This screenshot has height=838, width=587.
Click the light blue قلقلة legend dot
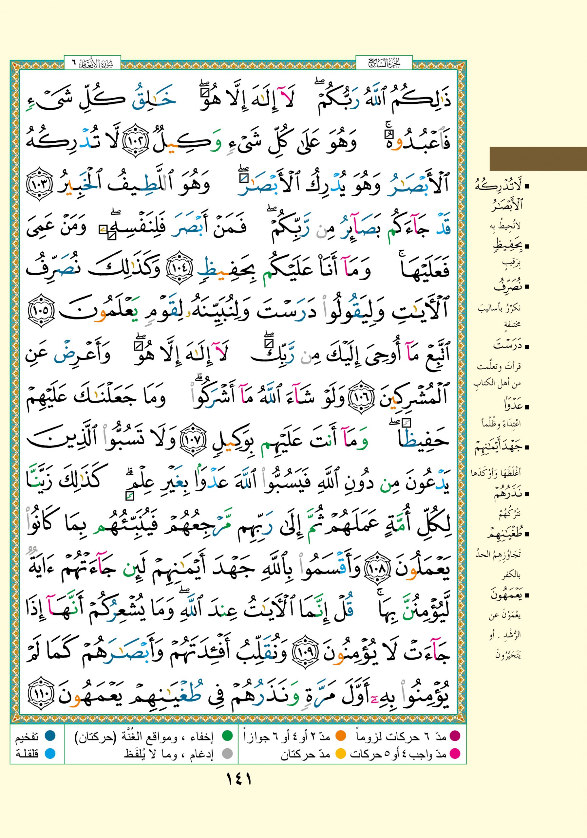point(50,753)
